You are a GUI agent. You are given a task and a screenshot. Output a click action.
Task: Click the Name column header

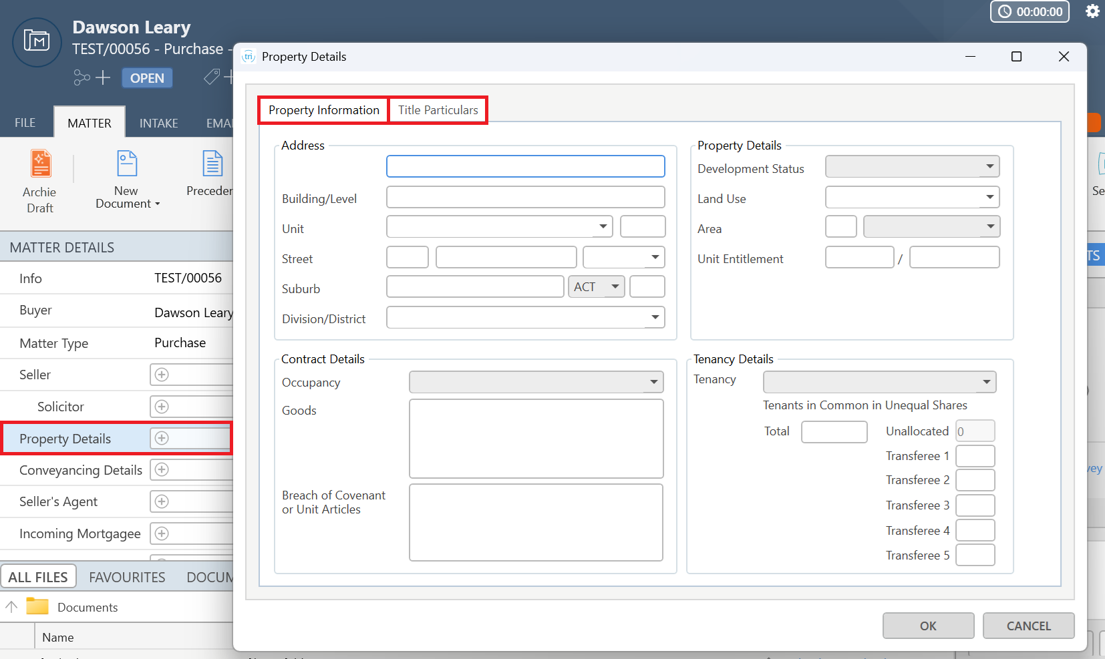coord(58,637)
